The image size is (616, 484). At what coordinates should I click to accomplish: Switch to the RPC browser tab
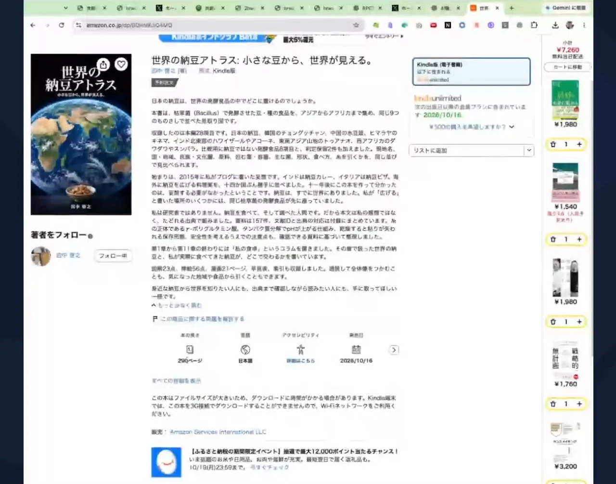click(369, 8)
